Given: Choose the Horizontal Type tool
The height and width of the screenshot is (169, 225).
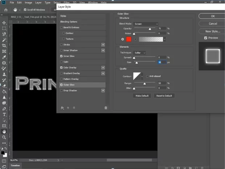Looking at the screenshot, I should tap(4, 120).
